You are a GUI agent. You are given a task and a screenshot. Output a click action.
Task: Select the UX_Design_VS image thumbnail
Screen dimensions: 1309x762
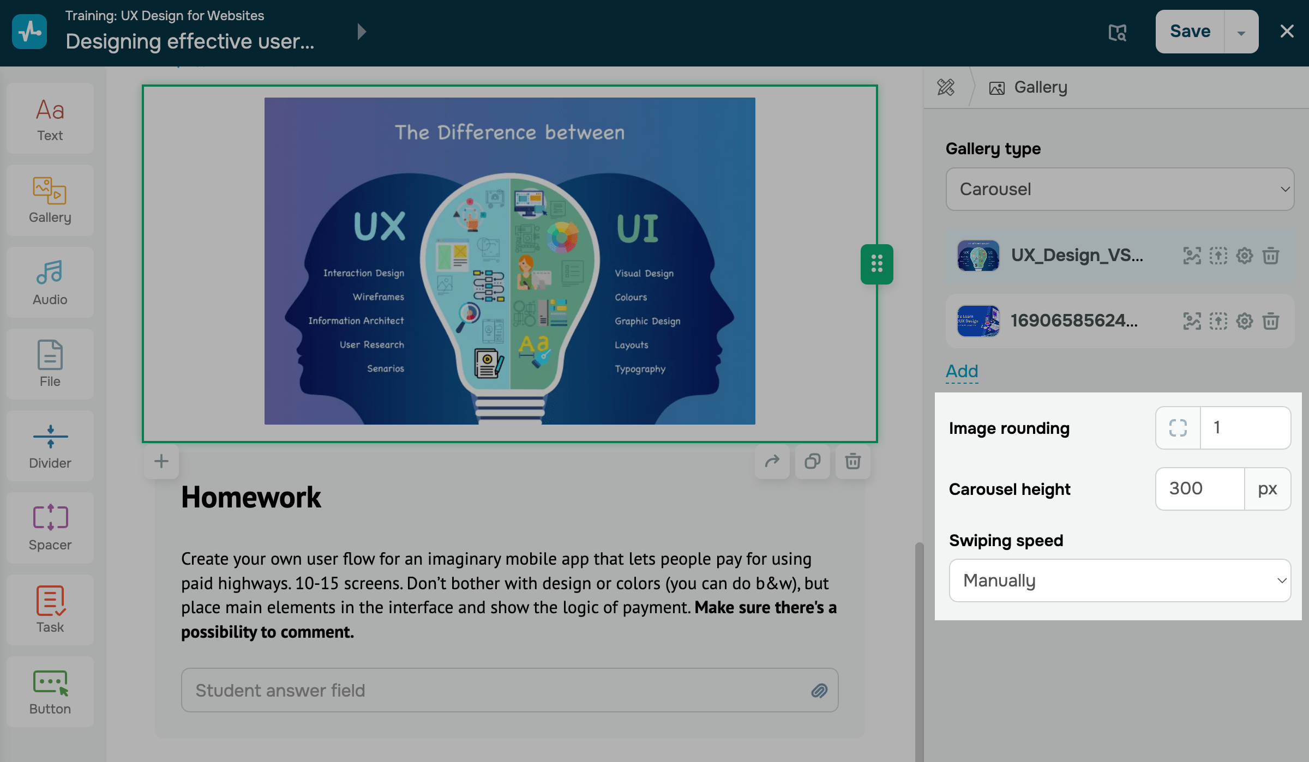(x=978, y=256)
